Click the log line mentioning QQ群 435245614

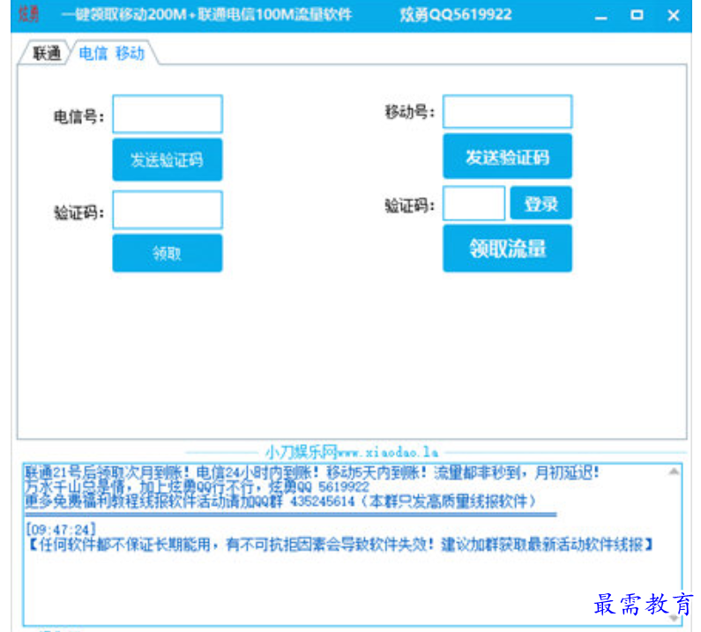pyautogui.click(x=280, y=502)
